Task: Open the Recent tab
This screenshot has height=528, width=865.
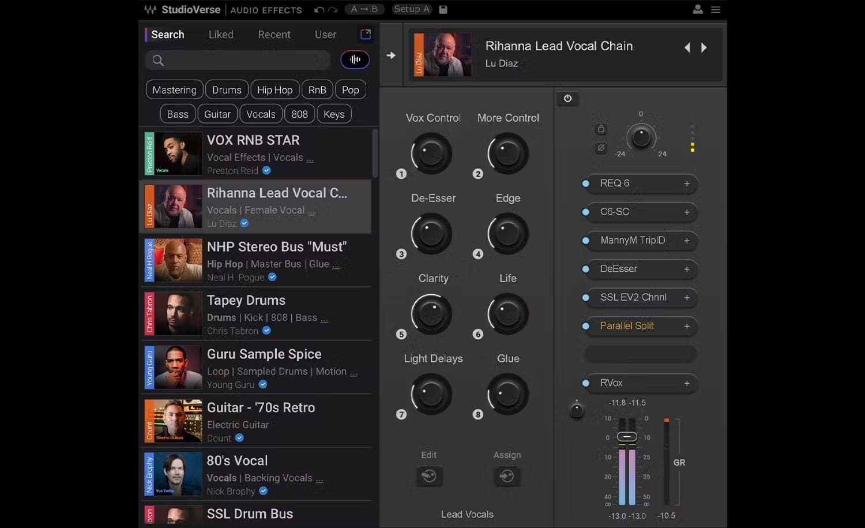Action: (274, 34)
